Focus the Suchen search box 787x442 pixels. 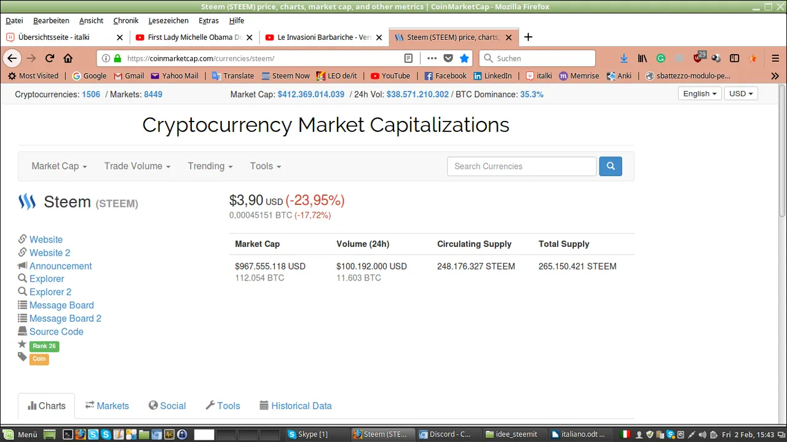[x=537, y=58]
